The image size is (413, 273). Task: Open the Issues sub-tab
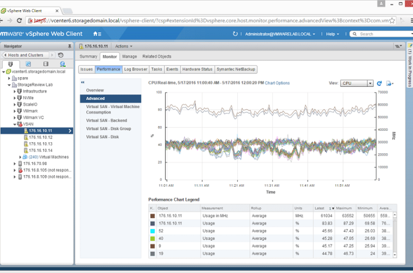pyautogui.click(x=87, y=69)
